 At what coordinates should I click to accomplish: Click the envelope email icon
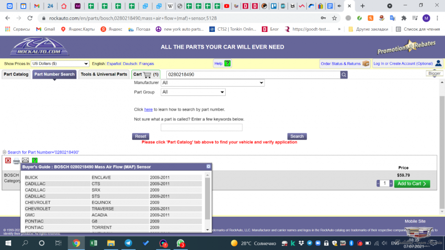point(25,160)
